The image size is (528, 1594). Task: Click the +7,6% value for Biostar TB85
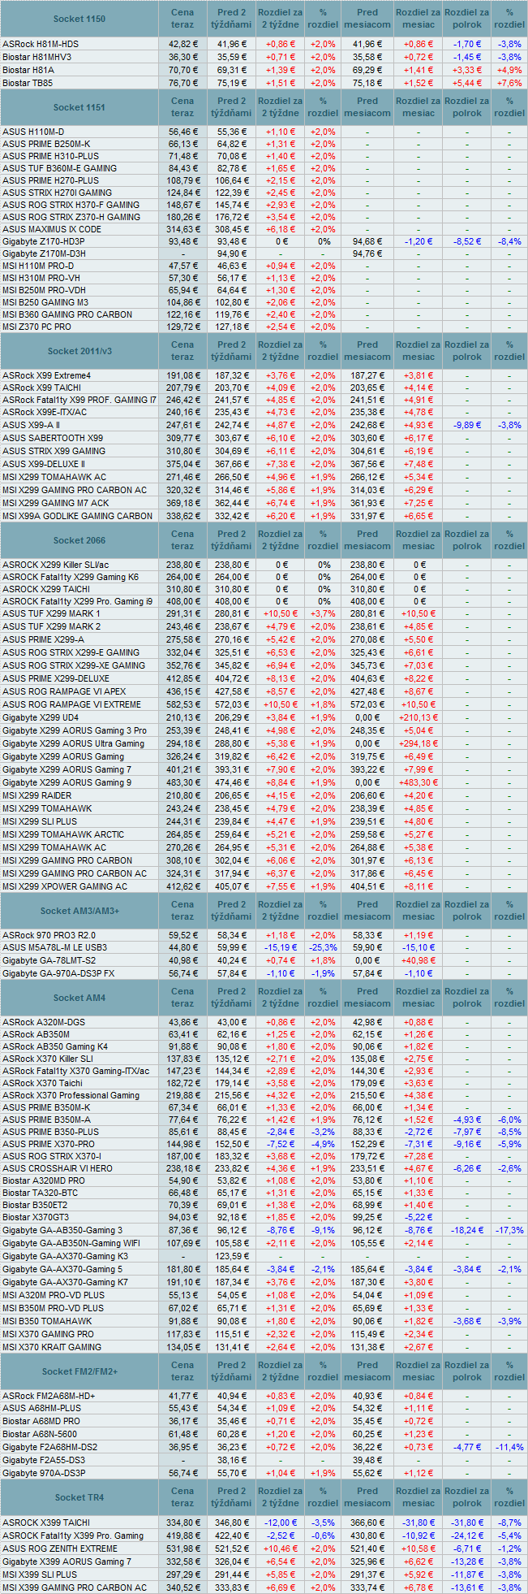pyautogui.click(x=509, y=83)
